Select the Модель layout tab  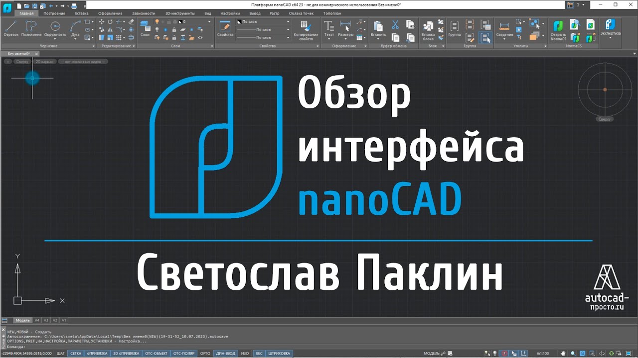tap(22, 320)
